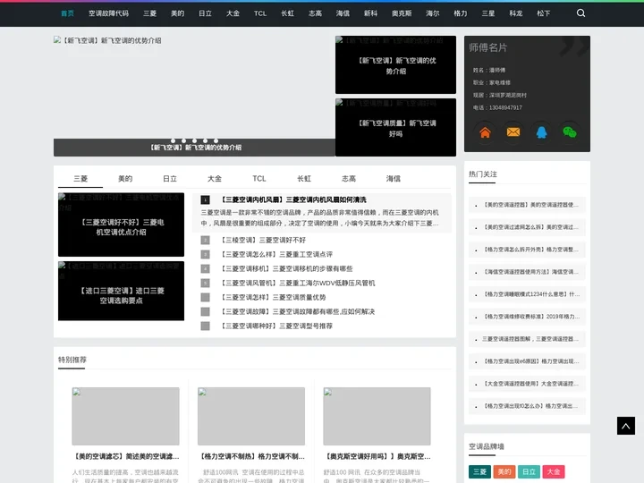Open recommended card 【美的空调滤芯】
This screenshot has width=644, height=483.
coord(126,456)
